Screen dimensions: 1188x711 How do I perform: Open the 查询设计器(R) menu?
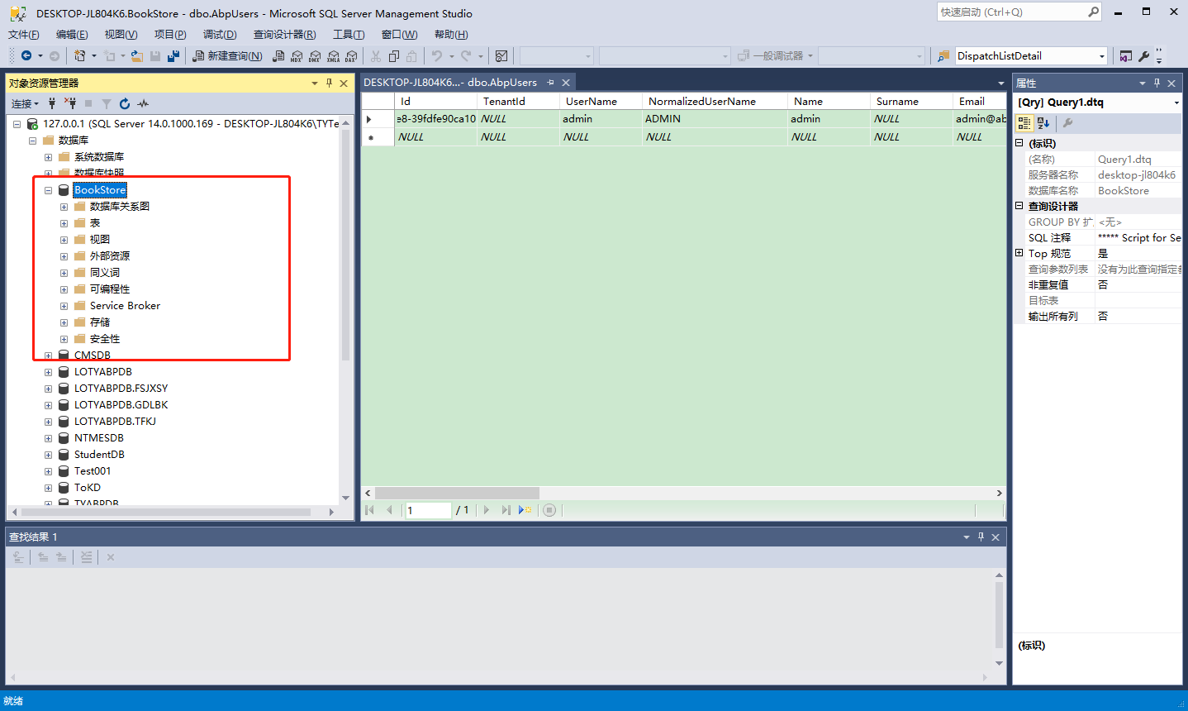(284, 34)
